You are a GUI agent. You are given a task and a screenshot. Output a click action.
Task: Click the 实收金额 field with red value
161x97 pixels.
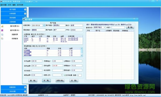[58, 65]
